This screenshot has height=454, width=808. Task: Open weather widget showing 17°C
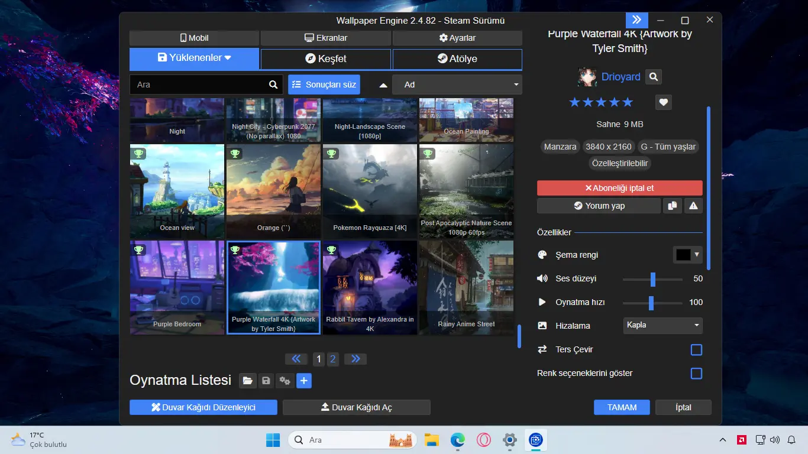[39, 440]
